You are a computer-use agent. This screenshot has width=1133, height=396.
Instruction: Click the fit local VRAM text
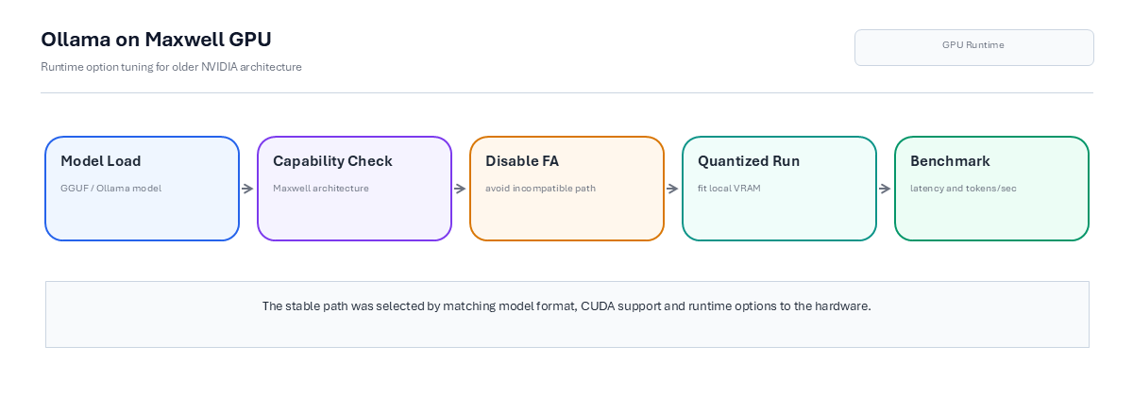[730, 189]
